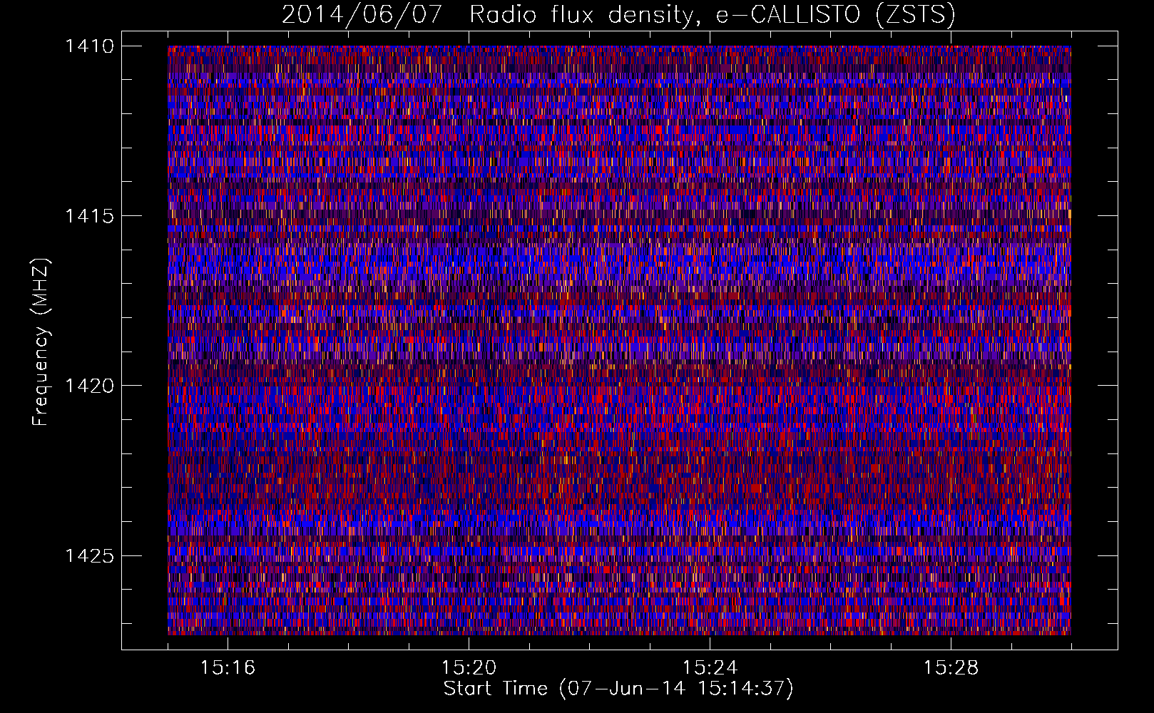This screenshot has width=1154, height=713.
Task: Click the 1420 frequency tick label
Action: click(x=89, y=386)
